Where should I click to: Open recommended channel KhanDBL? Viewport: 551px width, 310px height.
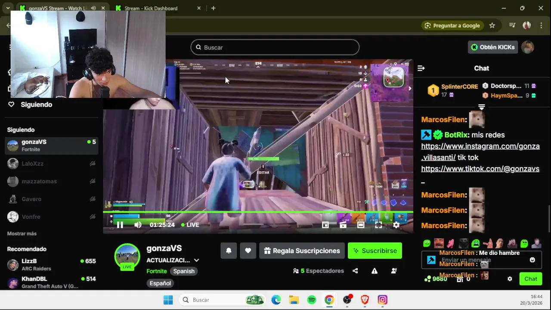pos(52,282)
